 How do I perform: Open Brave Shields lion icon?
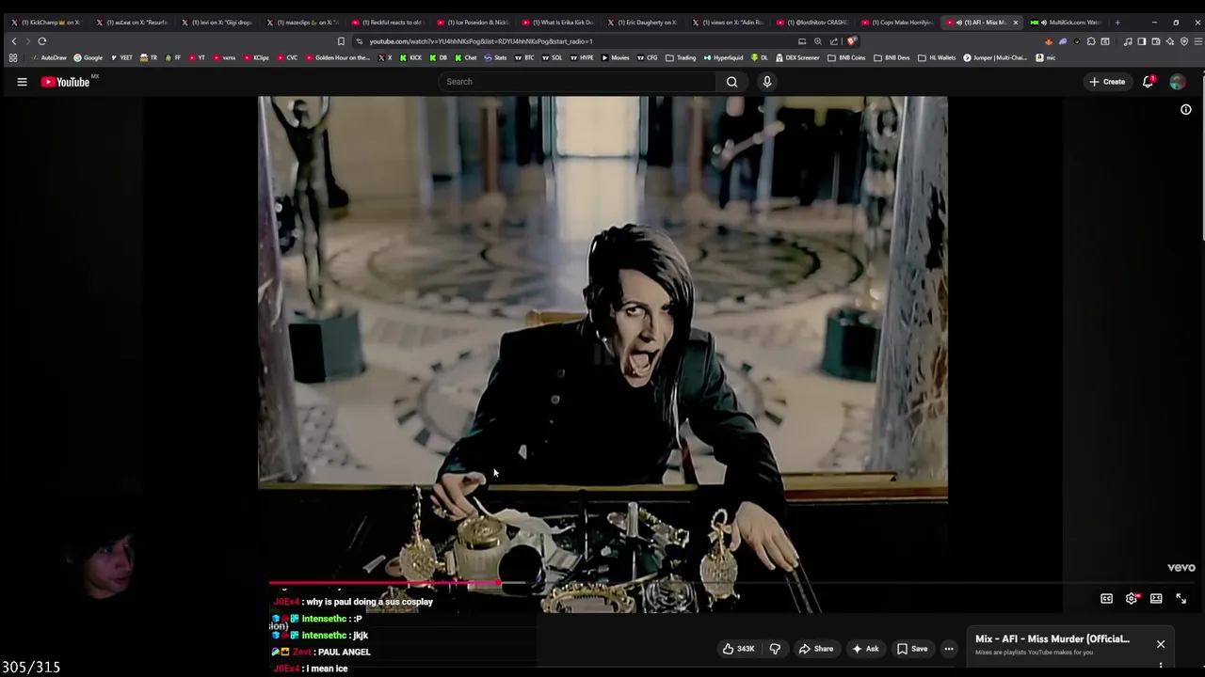pos(851,41)
